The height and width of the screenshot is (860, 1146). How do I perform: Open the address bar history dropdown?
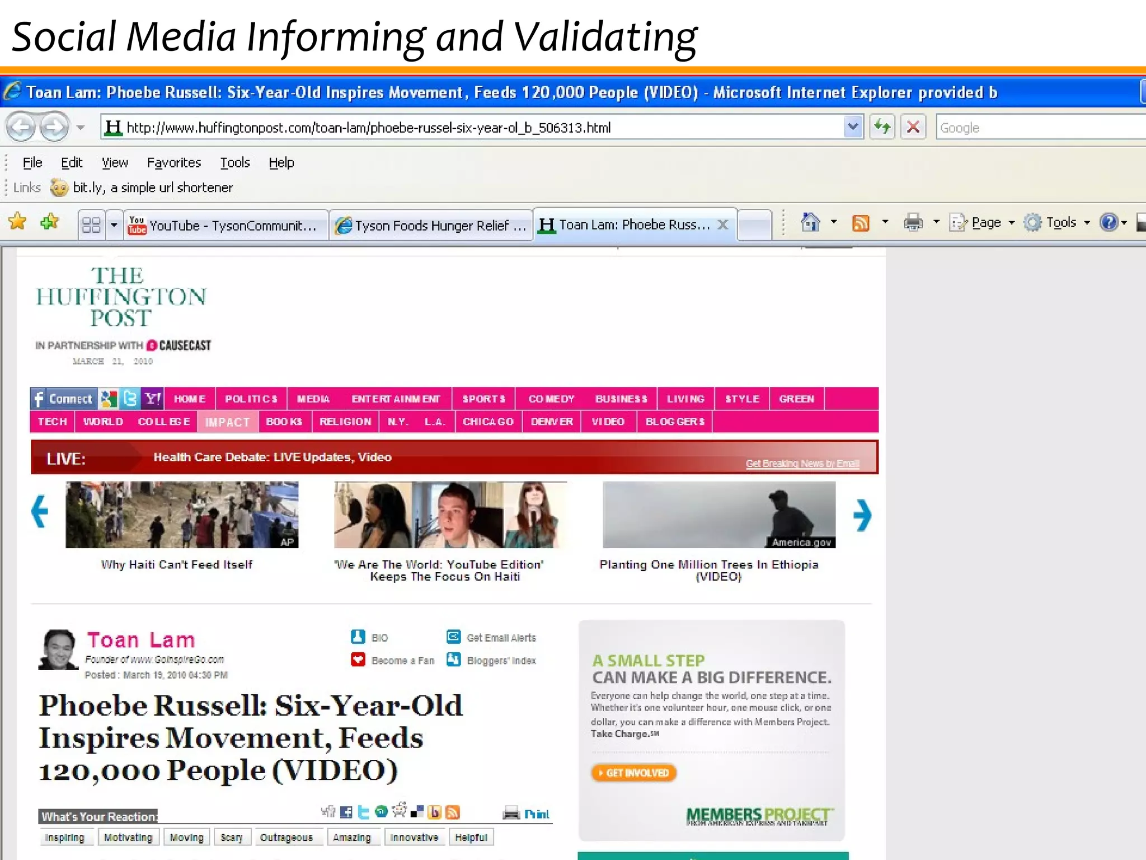click(853, 127)
